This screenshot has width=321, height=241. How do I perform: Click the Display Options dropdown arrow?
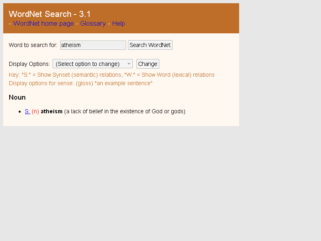tap(129, 64)
